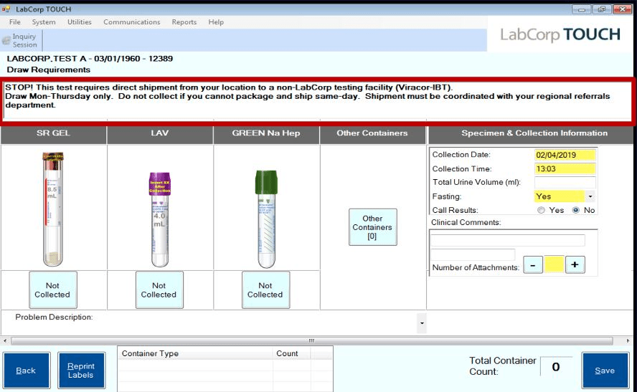Close the LabCorp TOUCH window
Screen dimensions: 637x392
[x=622, y=9]
